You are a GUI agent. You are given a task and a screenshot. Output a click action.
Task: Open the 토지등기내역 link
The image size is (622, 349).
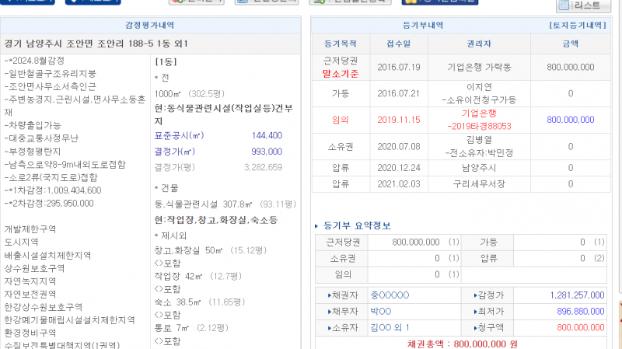[x=578, y=26]
